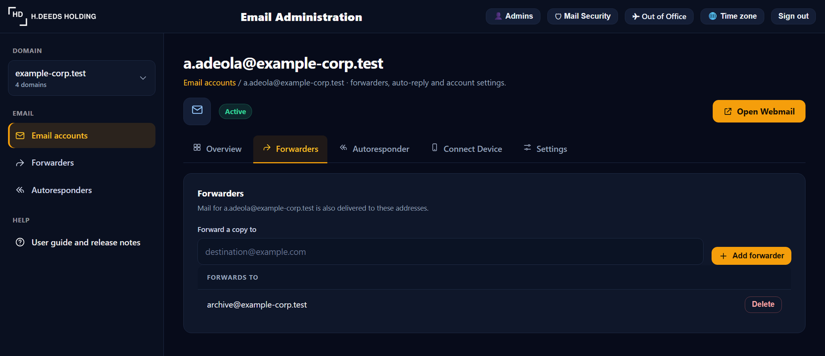Image resolution: width=825 pixels, height=356 pixels.
Task: Delete the archive@example-corp.test forwarder
Action: point(763,304)
